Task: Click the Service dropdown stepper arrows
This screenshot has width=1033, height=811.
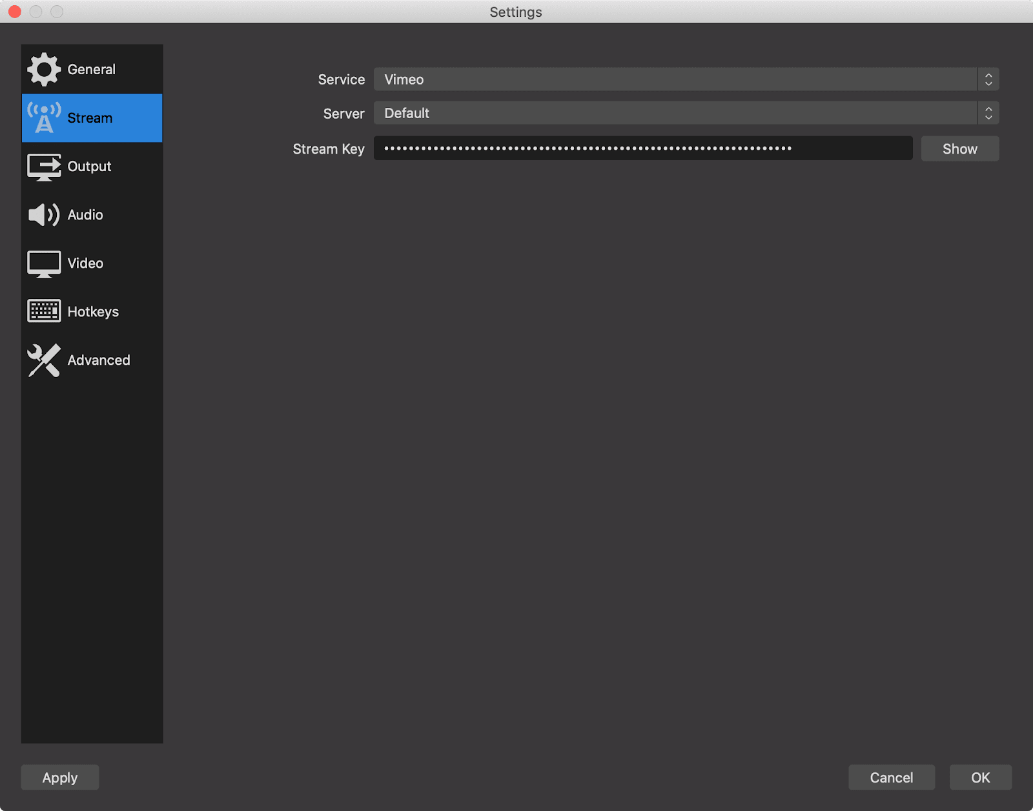Action: point(988,79)
